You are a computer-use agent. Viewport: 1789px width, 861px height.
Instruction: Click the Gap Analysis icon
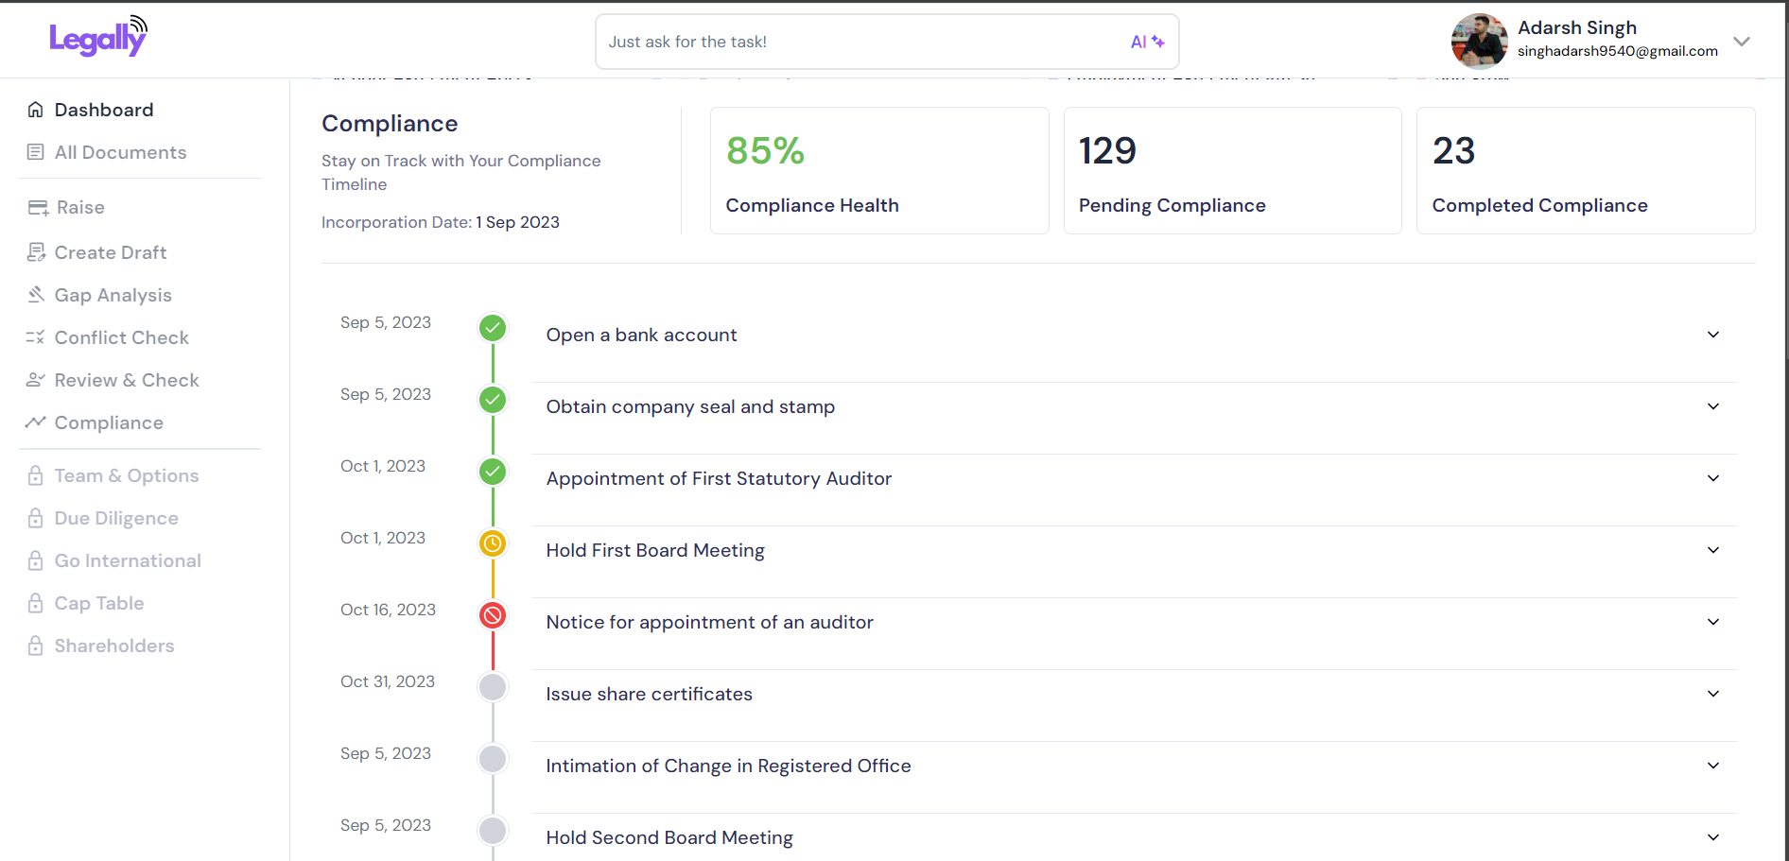tap(36, 295)
